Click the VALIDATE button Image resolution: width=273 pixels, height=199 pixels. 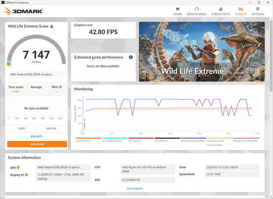(36, 136)
